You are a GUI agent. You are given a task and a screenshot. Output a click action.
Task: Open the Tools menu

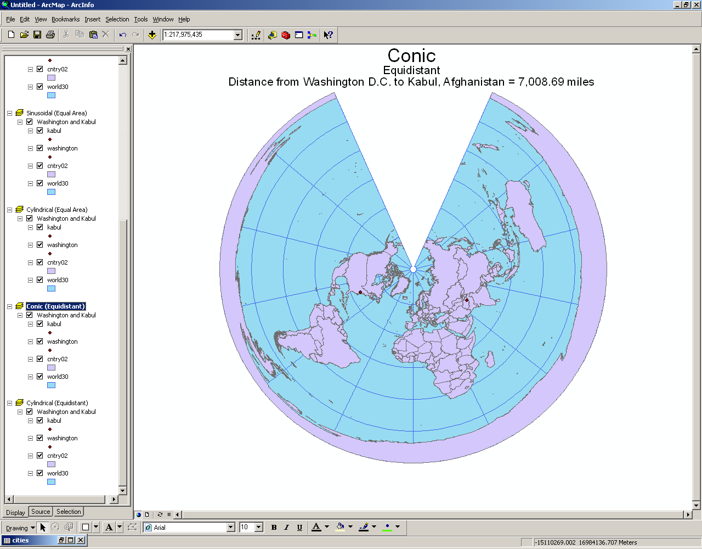141,19
